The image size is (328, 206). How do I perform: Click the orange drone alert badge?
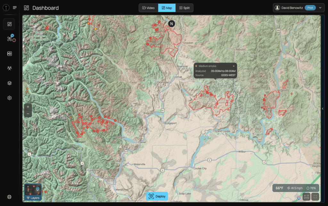(14, 40)
